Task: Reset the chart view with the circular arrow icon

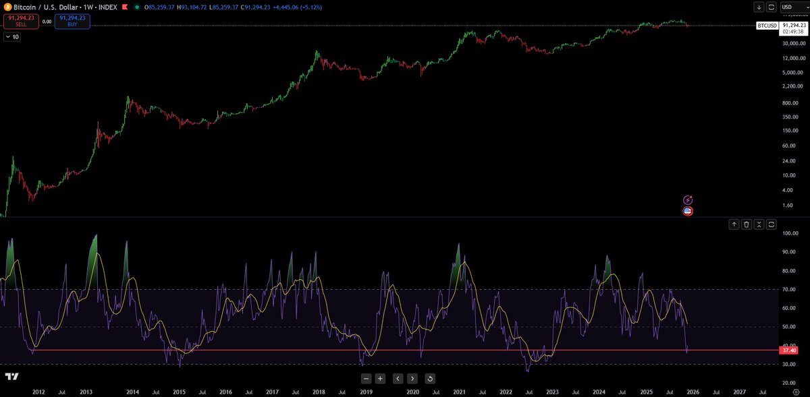Action: pos(429,379)
